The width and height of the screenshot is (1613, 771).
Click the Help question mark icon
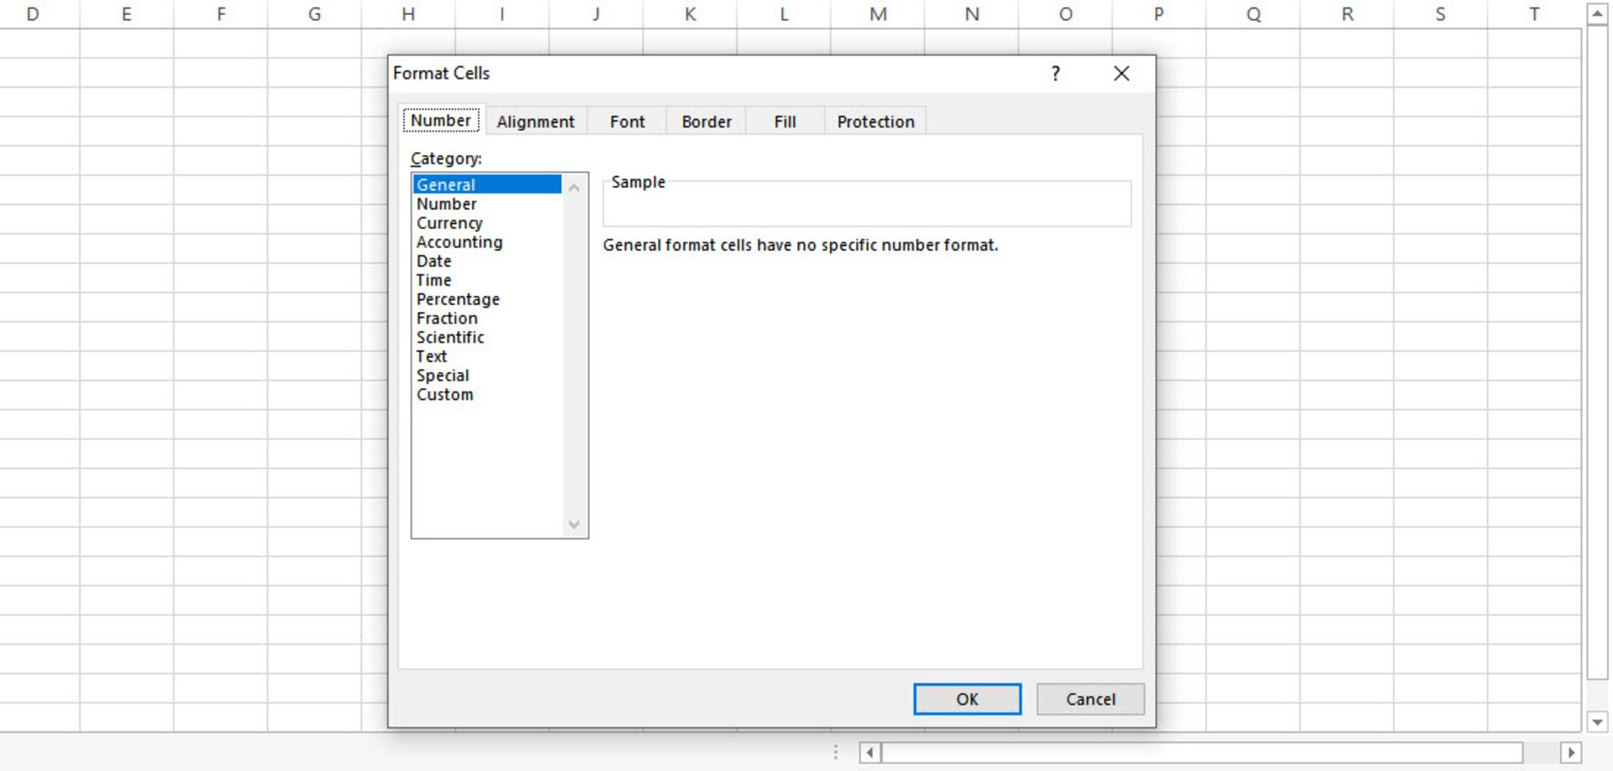tap(1055, 74)
